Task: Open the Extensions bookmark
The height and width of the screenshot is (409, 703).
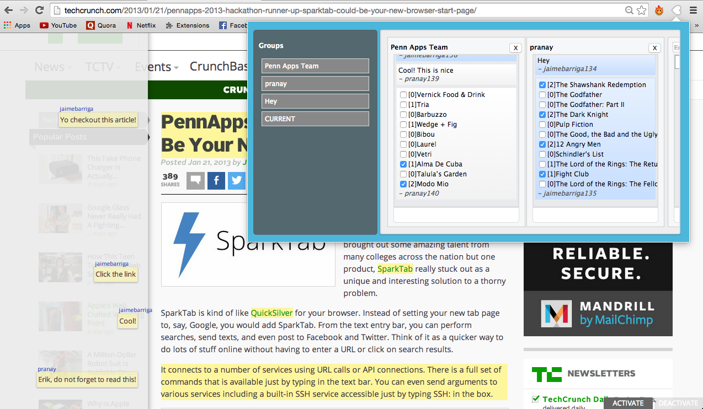Action: [x=187, y=25]
